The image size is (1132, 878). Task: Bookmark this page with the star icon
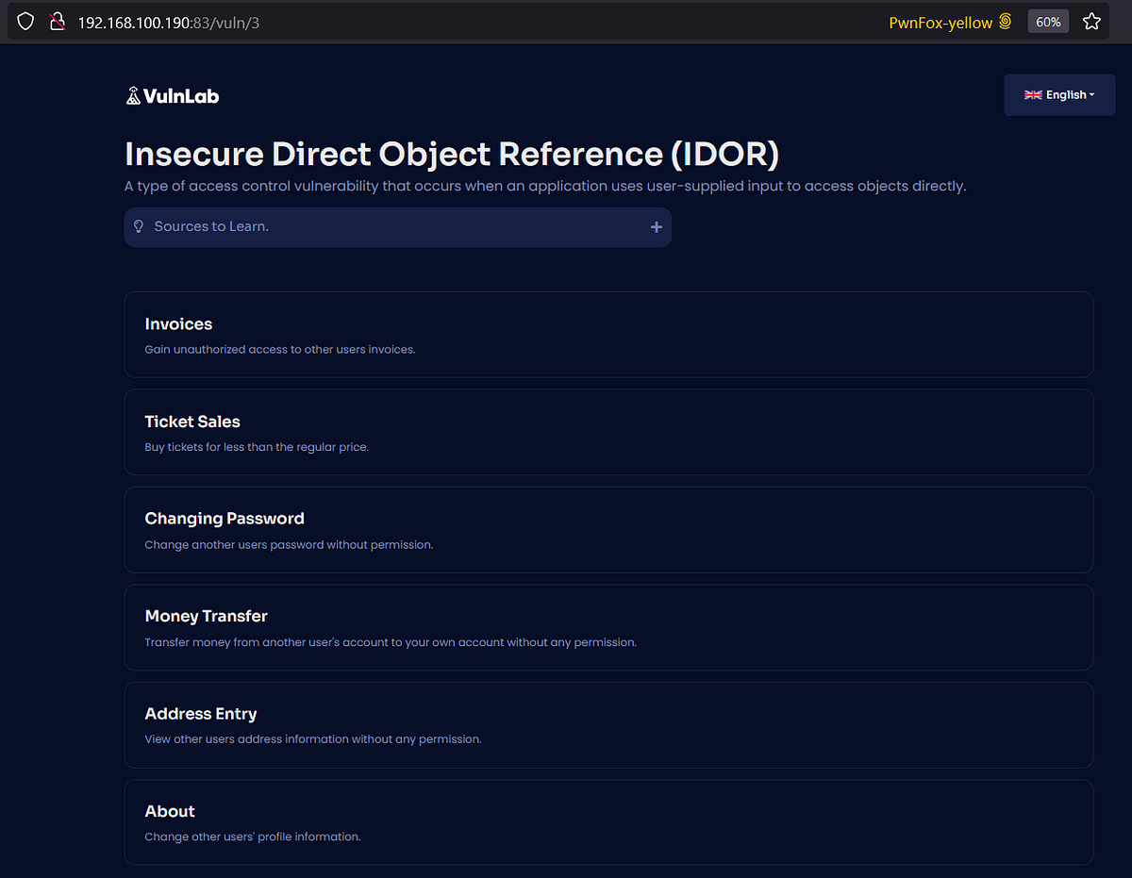coord(1091,21)
